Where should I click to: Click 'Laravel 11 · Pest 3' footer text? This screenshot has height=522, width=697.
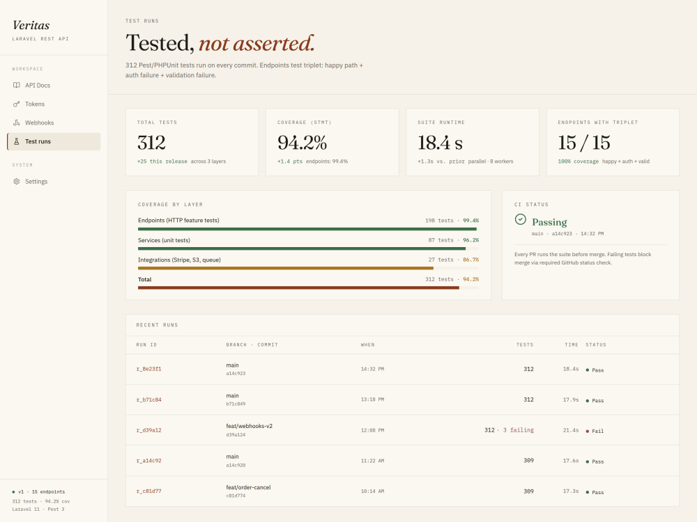coord(38,509)
